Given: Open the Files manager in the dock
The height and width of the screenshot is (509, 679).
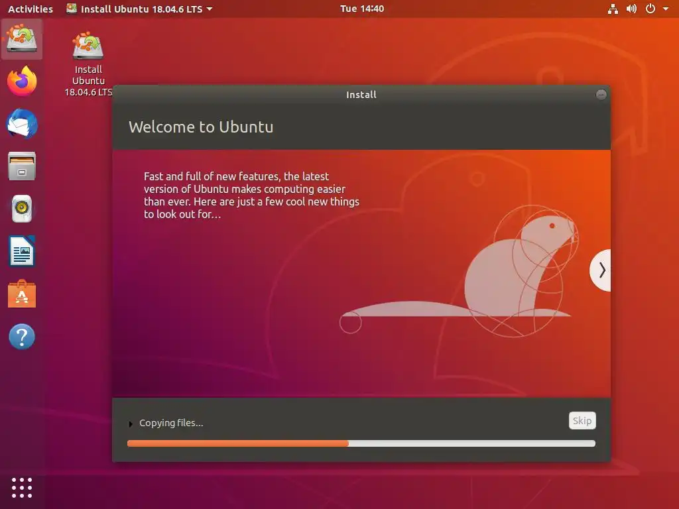Looking at the screenshot, I should coord(22,166).
